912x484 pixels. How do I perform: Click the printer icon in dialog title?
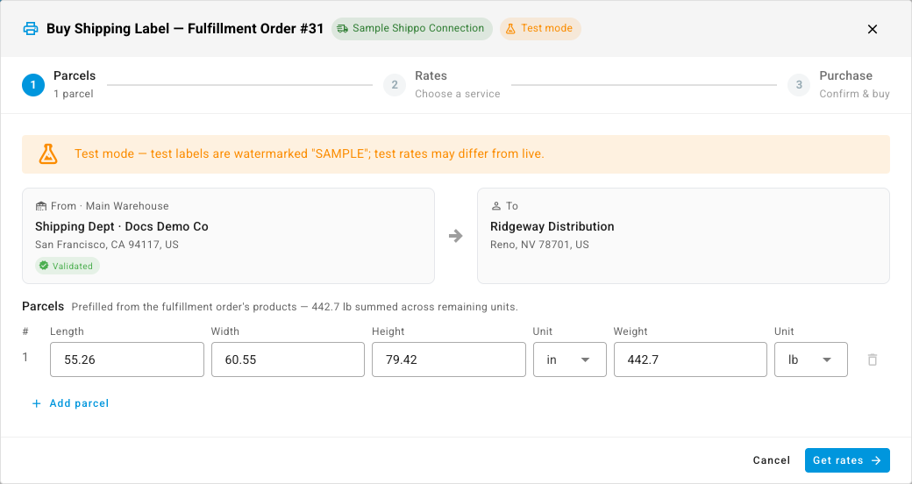[x=30, y=29]
